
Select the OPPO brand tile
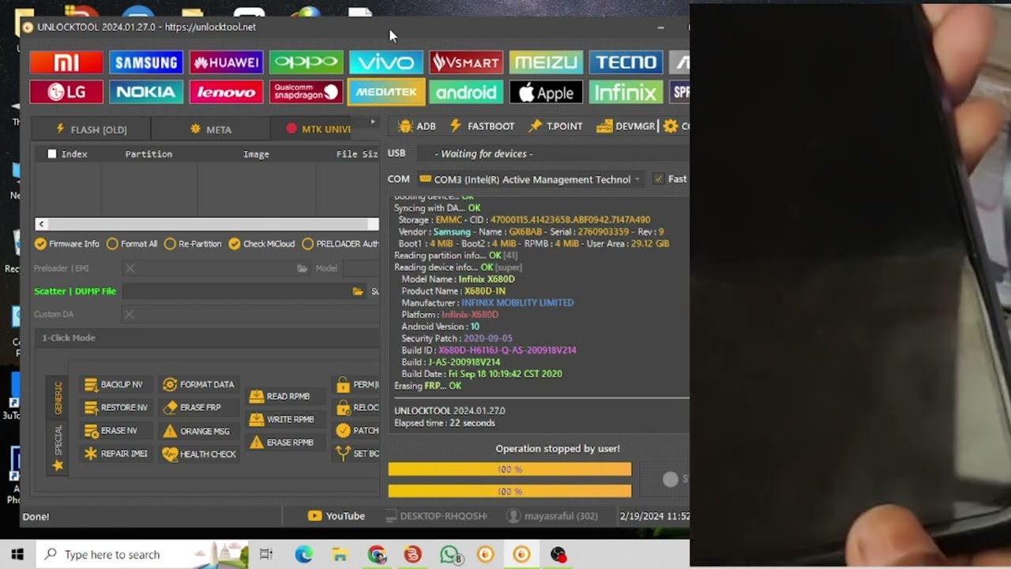click(x=306, y=62)
